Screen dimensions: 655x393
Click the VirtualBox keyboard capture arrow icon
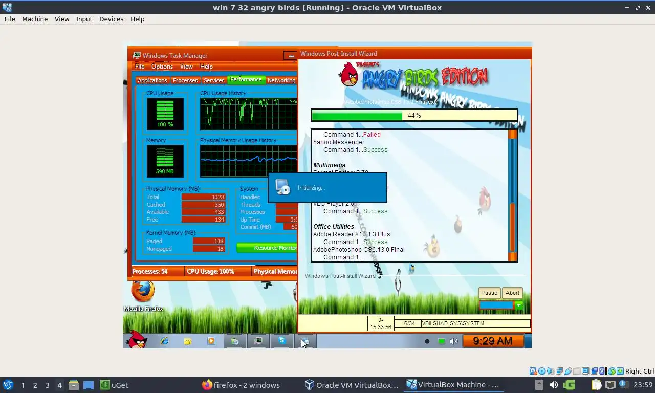[x=620, y=372]
